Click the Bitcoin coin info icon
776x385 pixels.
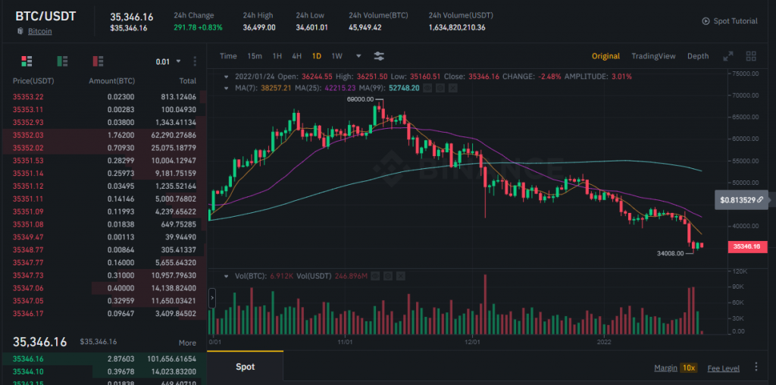click(20, 31)
